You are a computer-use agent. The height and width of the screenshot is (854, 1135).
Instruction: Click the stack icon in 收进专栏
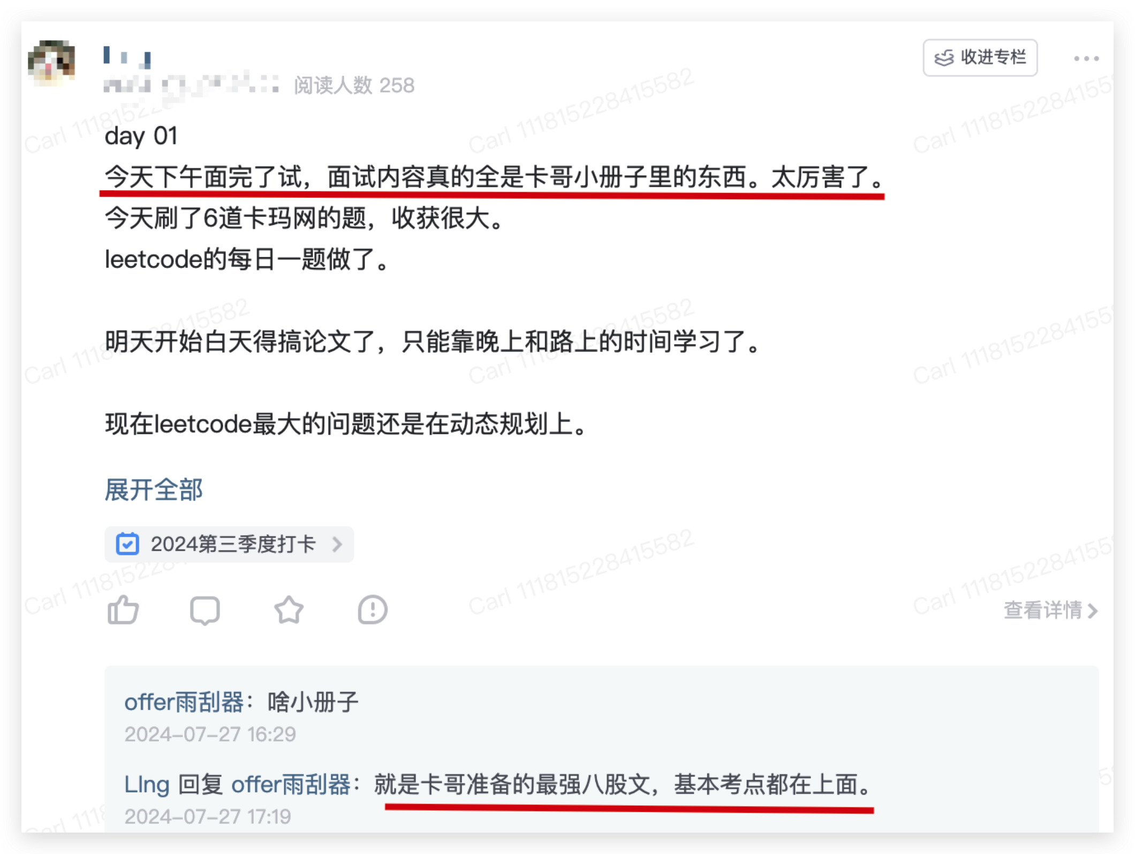[x=944, y=58]
